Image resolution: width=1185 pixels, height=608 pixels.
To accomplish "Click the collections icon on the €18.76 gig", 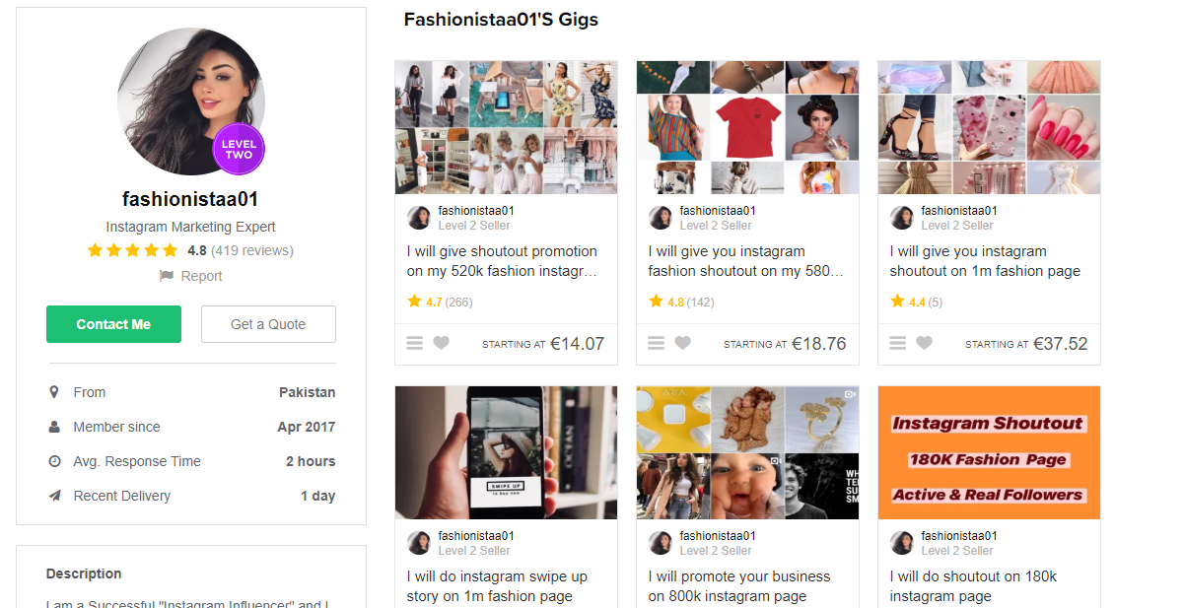I will tap(656, 342).
